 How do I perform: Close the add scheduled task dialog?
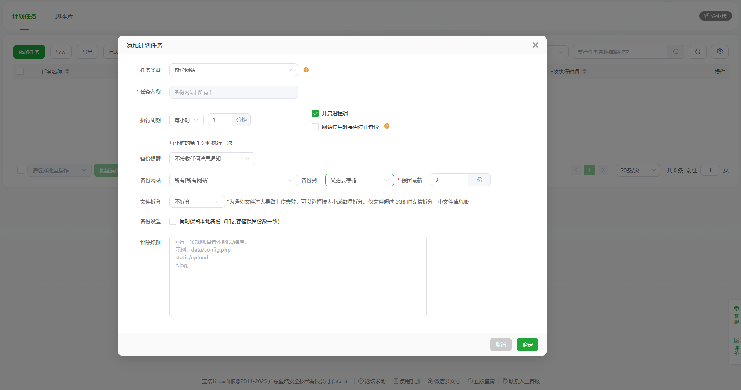(x=535, y=45)
